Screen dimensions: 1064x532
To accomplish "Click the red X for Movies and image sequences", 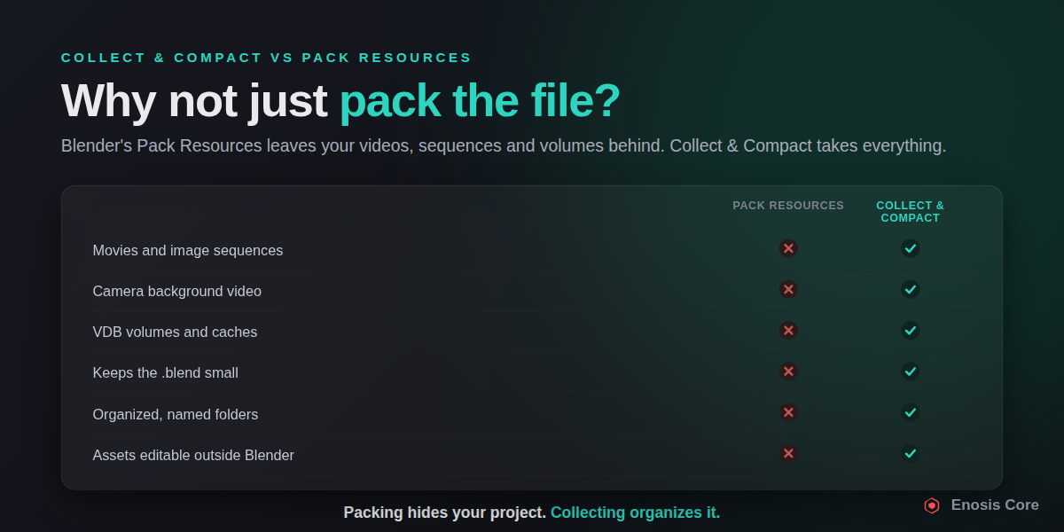I will click(x=788, y=248).
